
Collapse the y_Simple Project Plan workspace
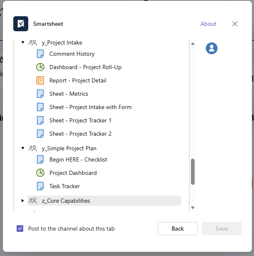[23, 148]
